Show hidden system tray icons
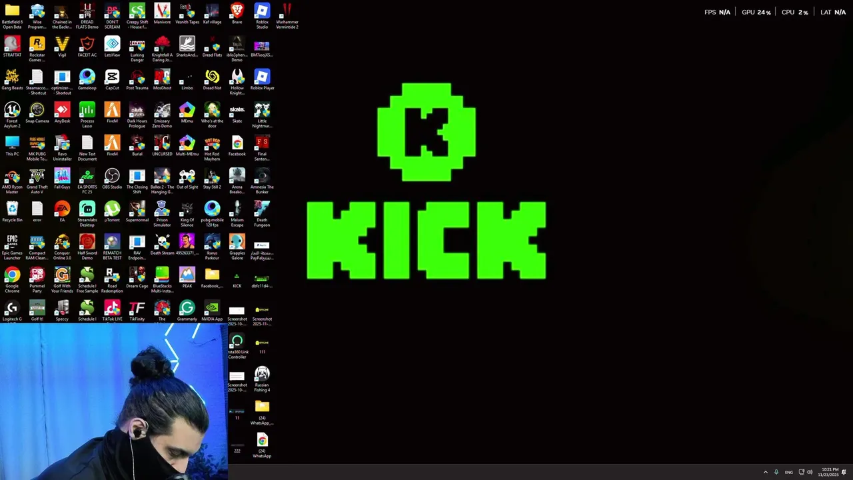 point(765,472)
